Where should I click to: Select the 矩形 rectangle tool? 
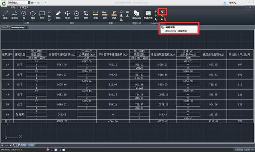click(42, 15)
